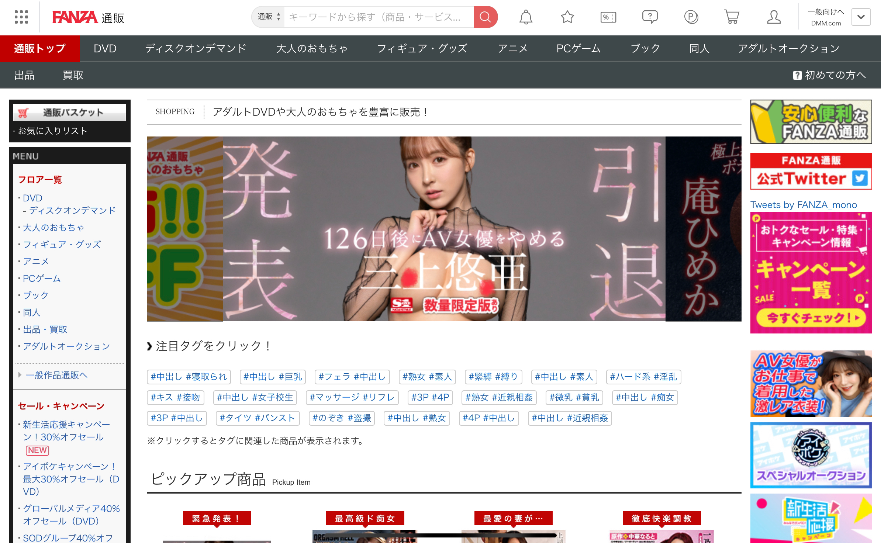
Task: Click the 初めての方へ help link
Action: coord(829,75)
